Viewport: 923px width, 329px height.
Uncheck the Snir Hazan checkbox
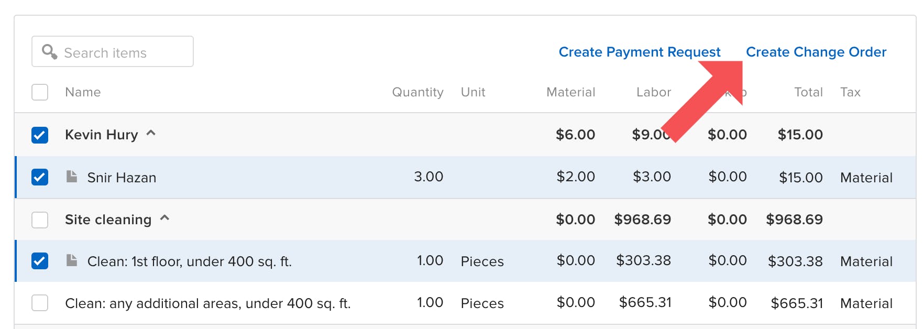[x=39, y=177]
